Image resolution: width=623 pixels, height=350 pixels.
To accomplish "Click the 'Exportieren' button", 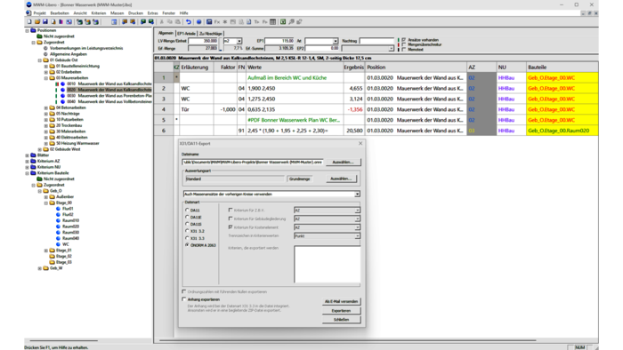I will tap(341, 311).
